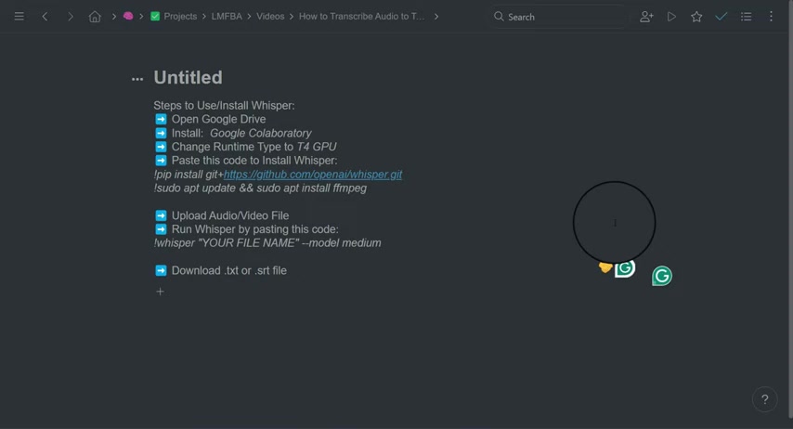793x429 pixels.
Task: Click arrow bullet beside Paste this code
Action: pyautogui.click(x=161, y=161)
